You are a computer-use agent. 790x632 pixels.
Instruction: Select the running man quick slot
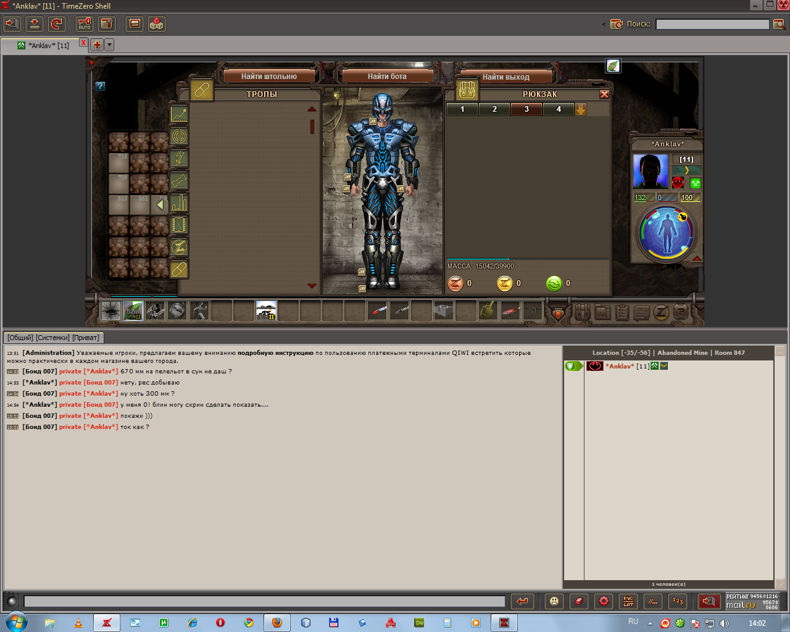click(x=199, y=310)
